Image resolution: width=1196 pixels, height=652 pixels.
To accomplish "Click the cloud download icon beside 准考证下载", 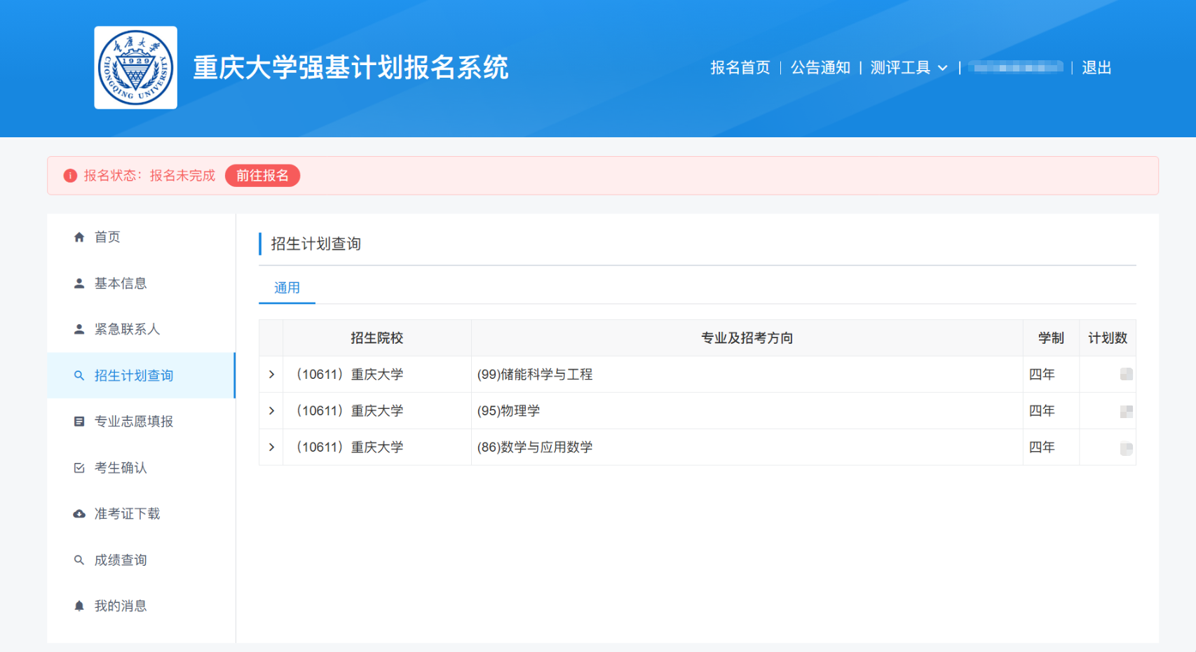I will pos(79,514).
